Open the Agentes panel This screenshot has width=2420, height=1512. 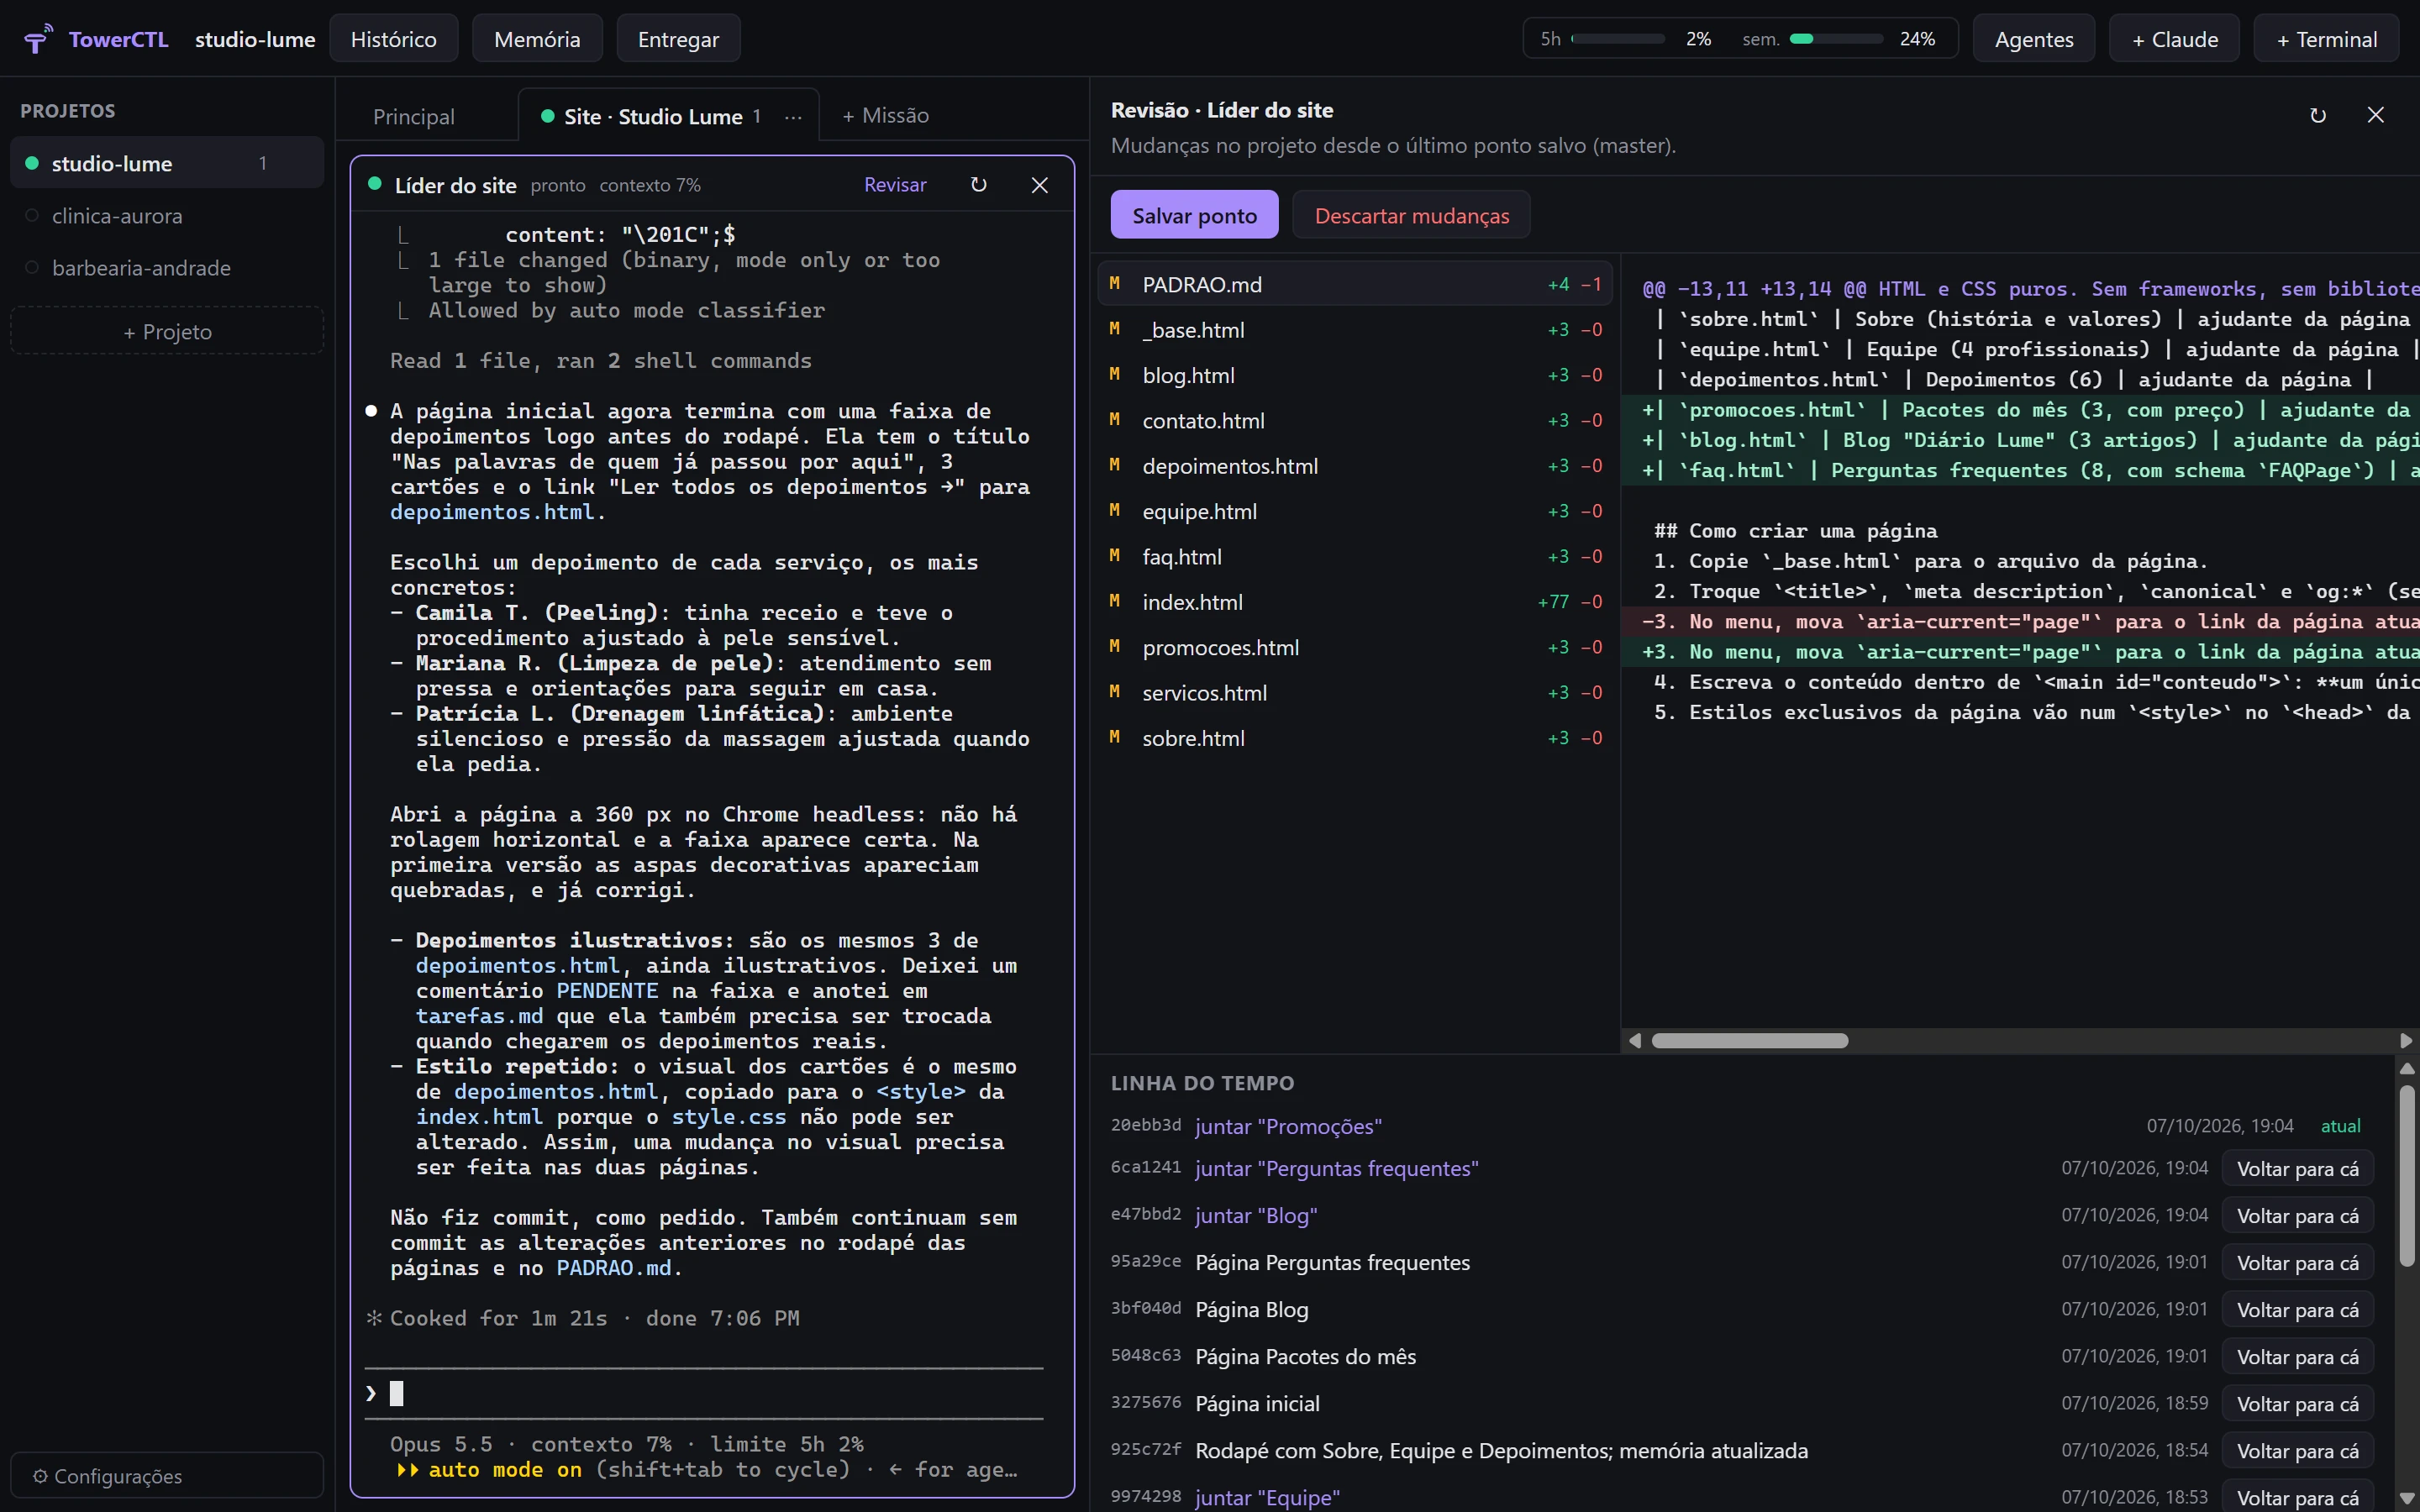coord(2034,39)
